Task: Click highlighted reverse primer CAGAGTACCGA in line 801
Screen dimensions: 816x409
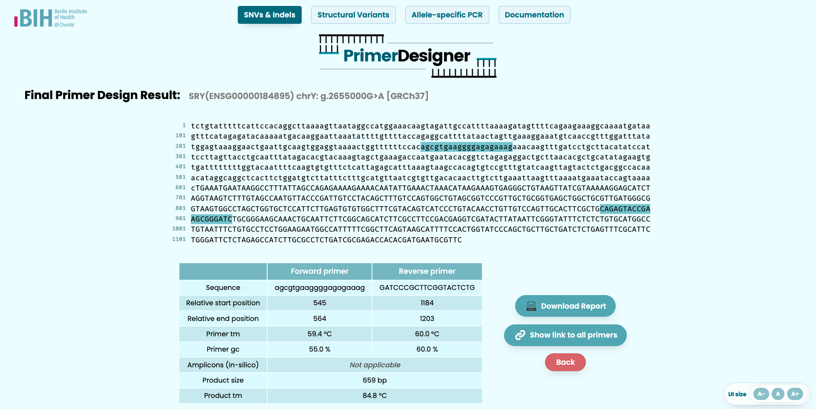Action: [625, 209]
